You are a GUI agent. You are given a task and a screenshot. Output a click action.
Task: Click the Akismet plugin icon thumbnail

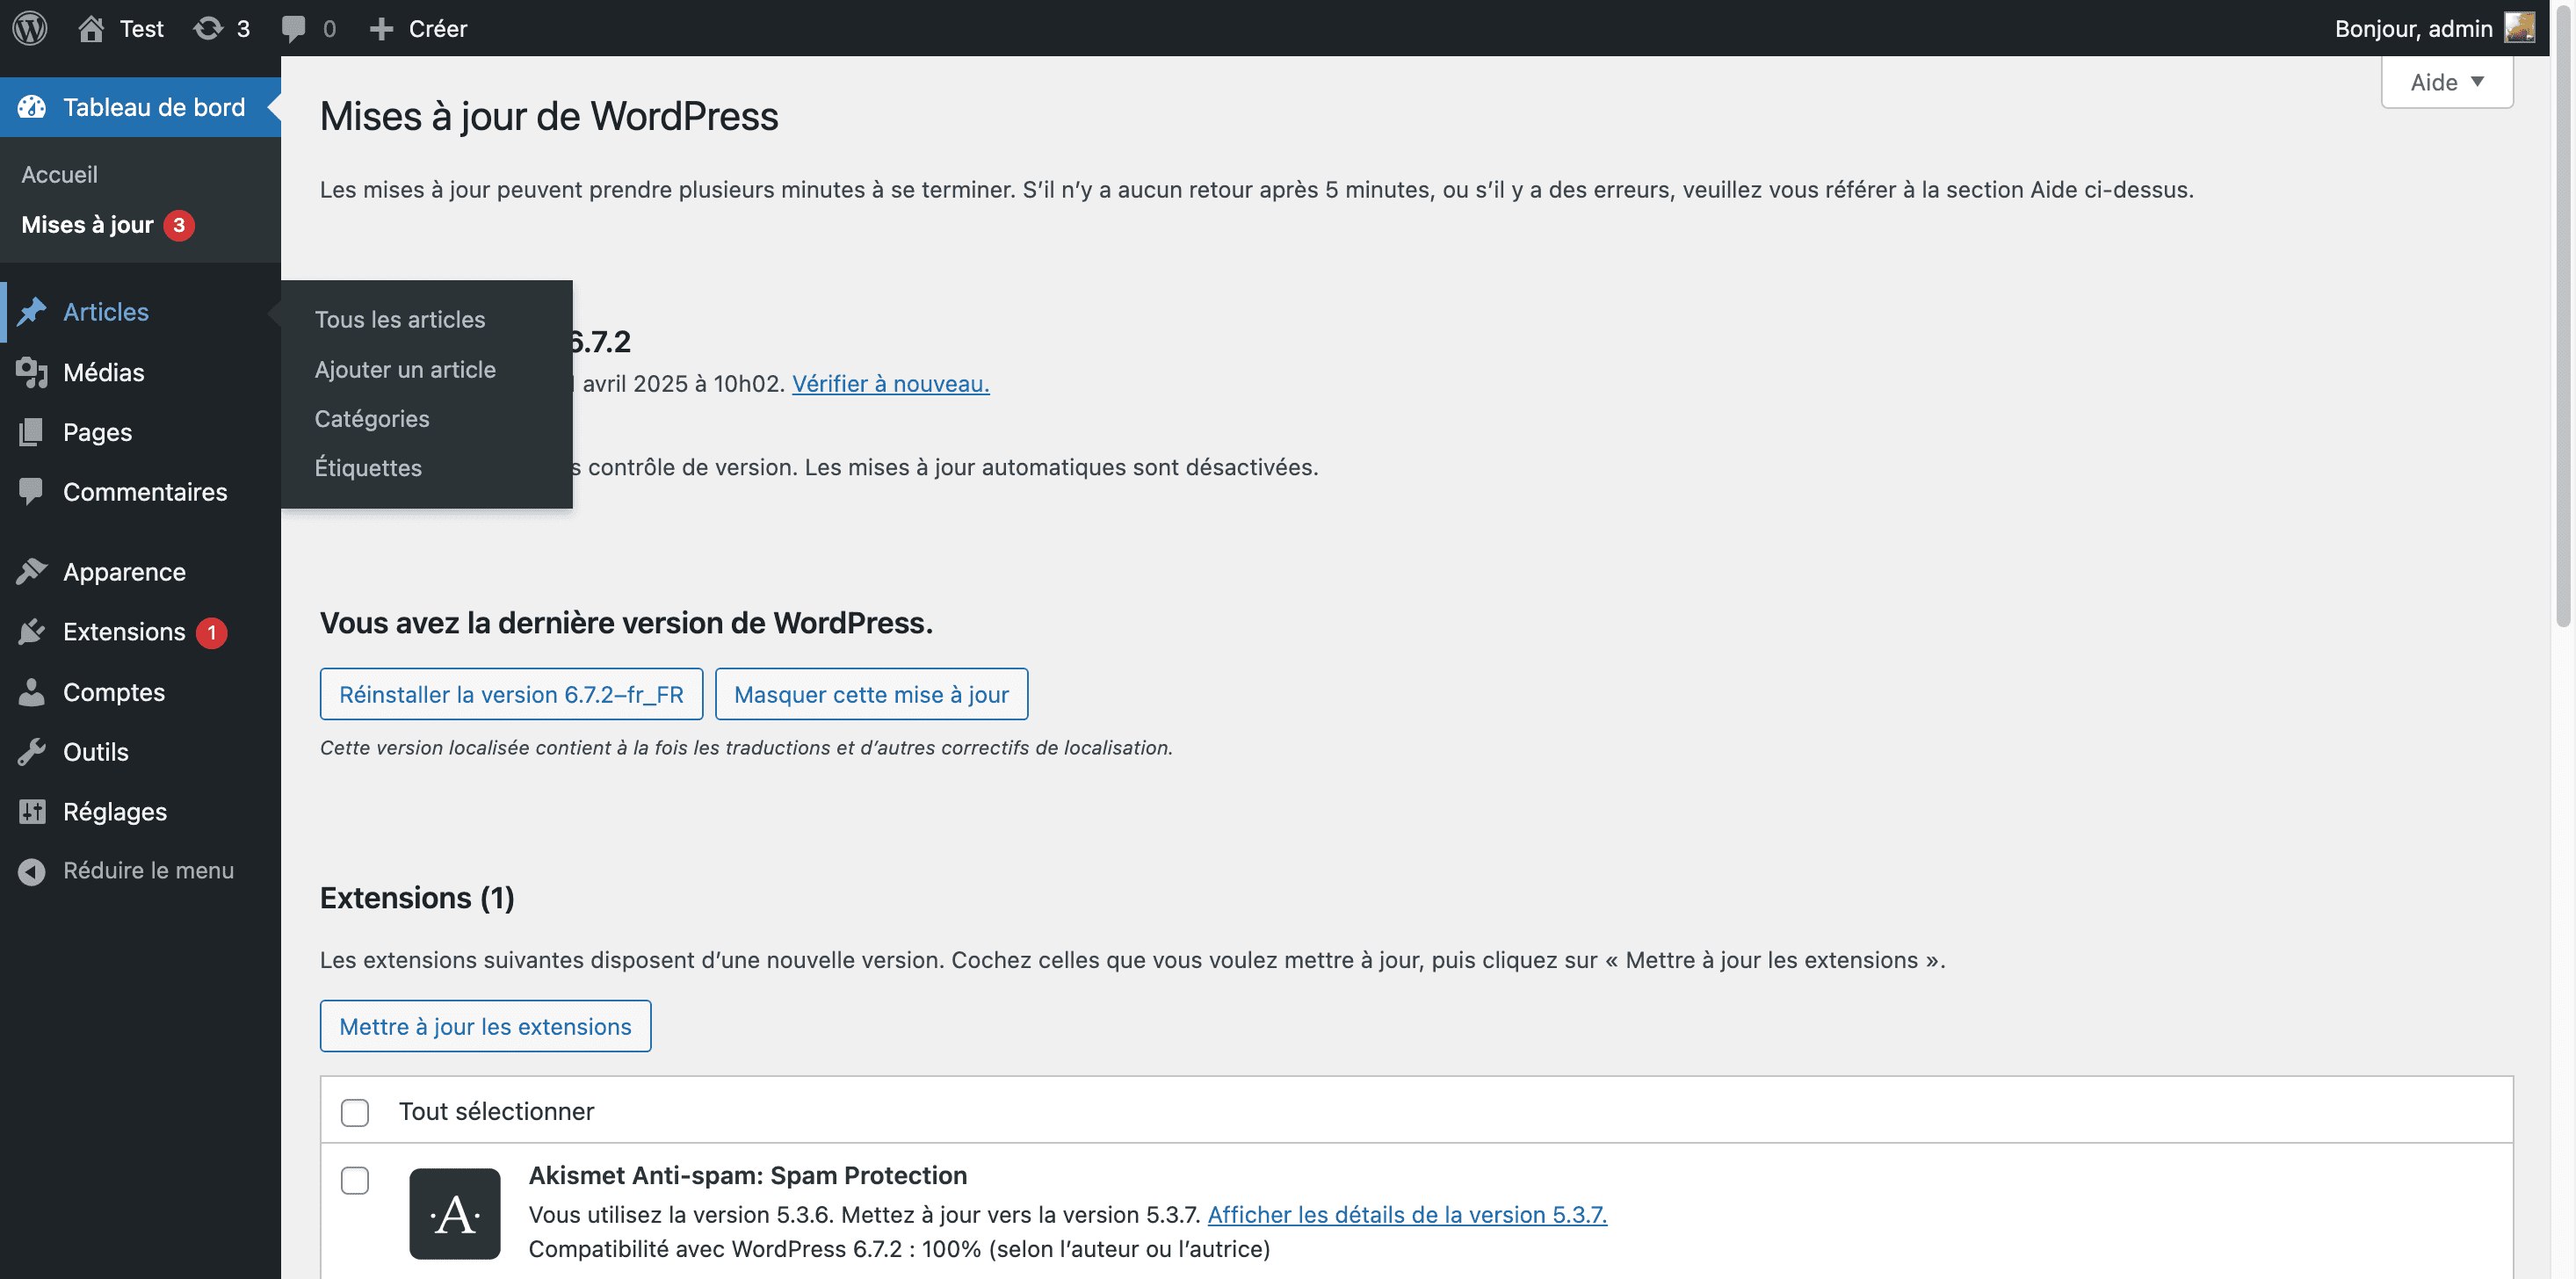[x=455, y=1213]
